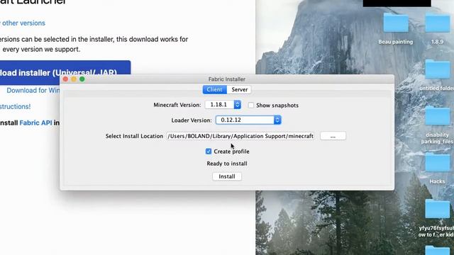Click the Select Install Location label
454x255 pixels.
pos(134,136)
